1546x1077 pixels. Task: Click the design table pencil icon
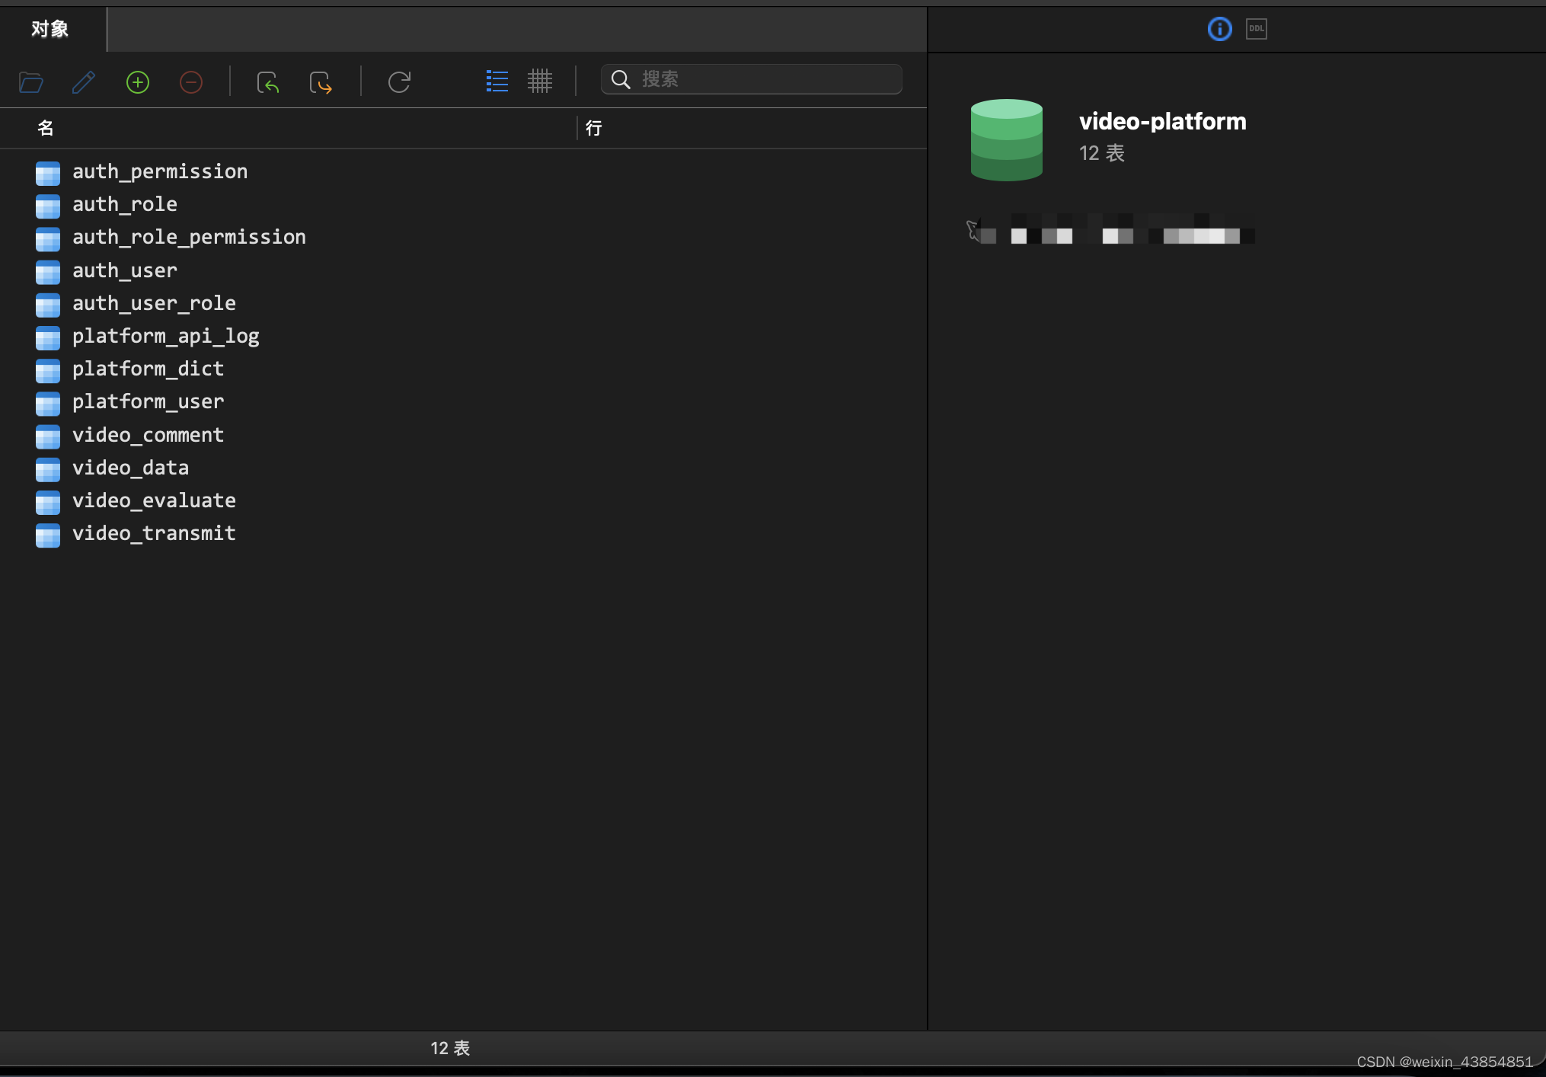(84, 81)
